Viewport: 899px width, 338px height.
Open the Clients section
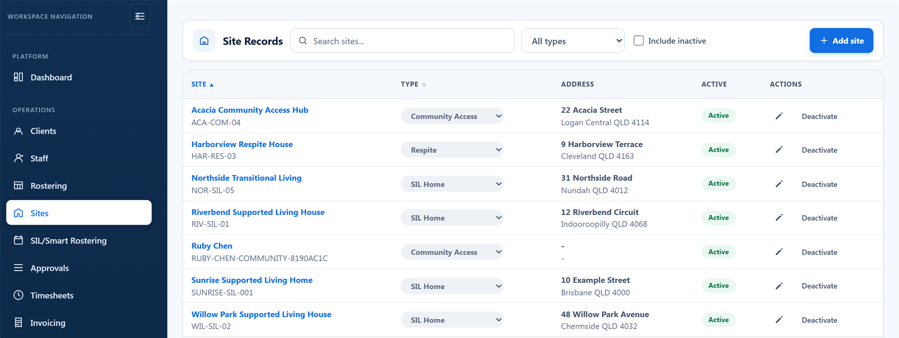coord(79,131)
